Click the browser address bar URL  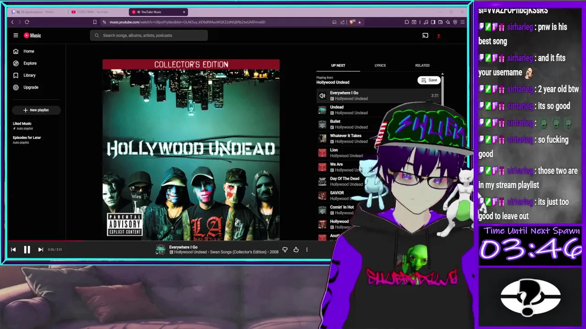[x=187, y=22]
